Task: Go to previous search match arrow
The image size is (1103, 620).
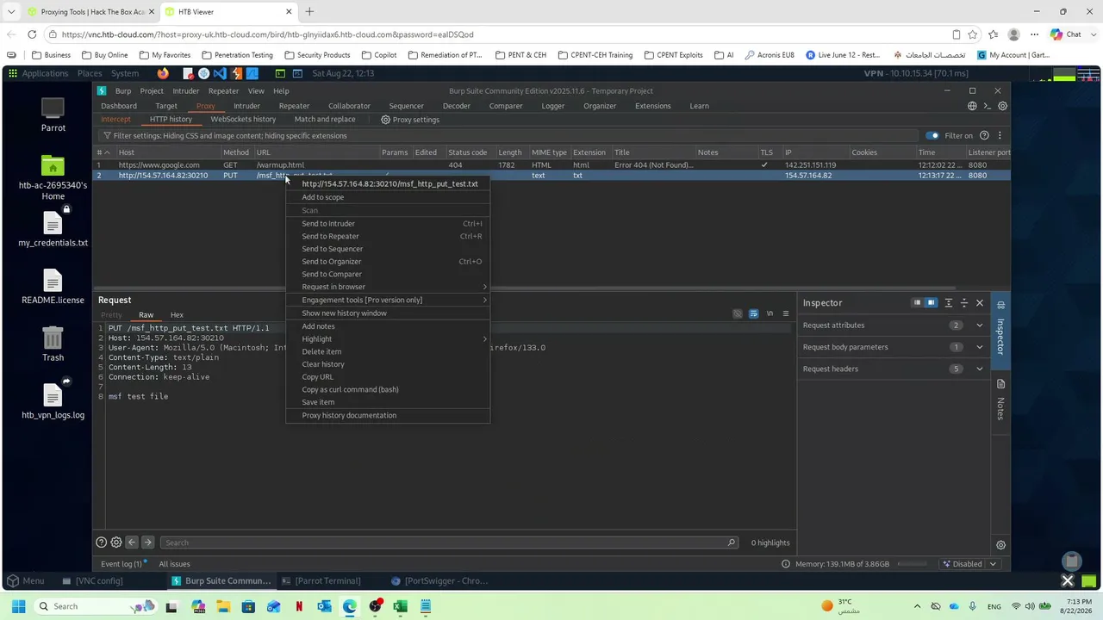Action: point(132,542)
